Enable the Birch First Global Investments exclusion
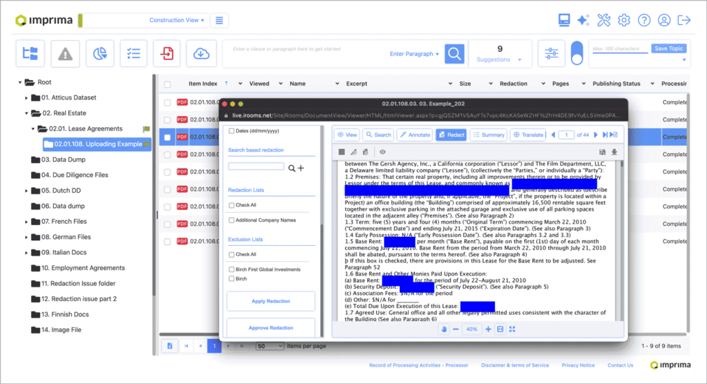This screenshot has height=384, width=707. tap(232, 269)
